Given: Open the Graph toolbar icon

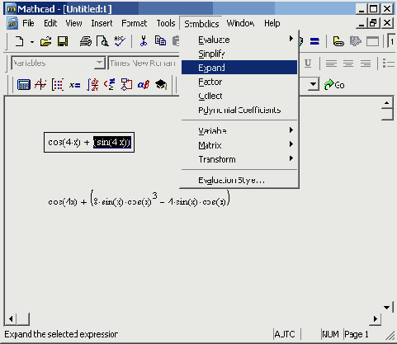Looking at the screenshot, I should click(x=40, y=85).
